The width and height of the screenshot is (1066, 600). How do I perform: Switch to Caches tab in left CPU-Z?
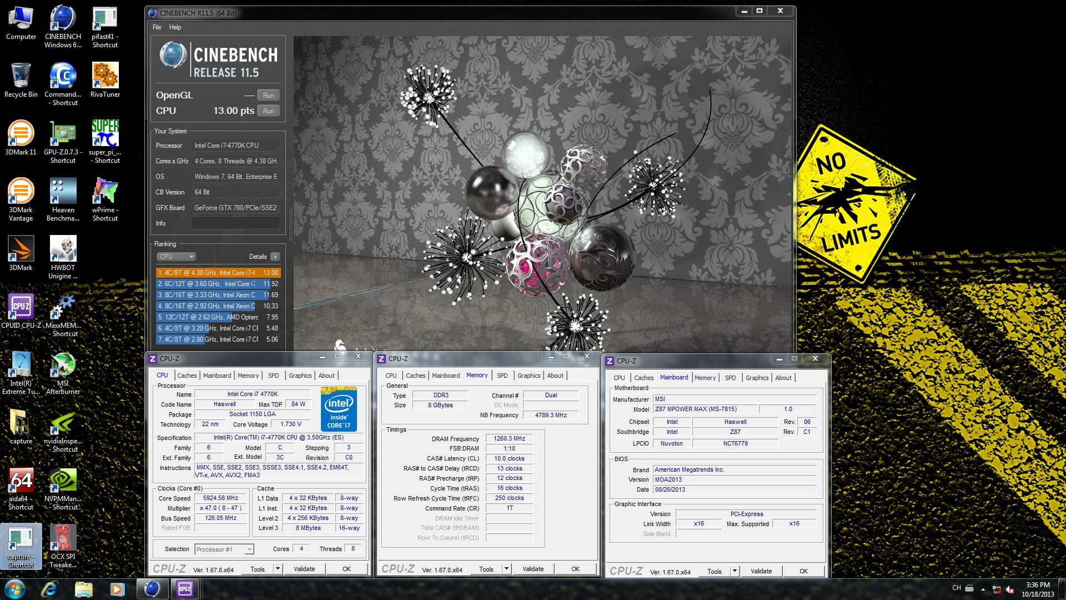(x=187, y=376)
